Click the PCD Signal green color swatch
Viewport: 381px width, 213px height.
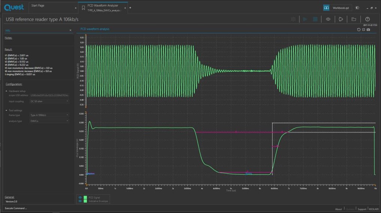click(x=85, y=197)
